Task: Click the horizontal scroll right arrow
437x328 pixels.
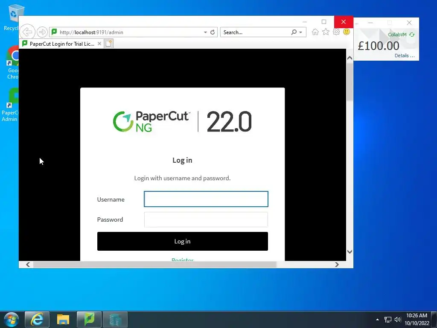Action: click(337, 264)
